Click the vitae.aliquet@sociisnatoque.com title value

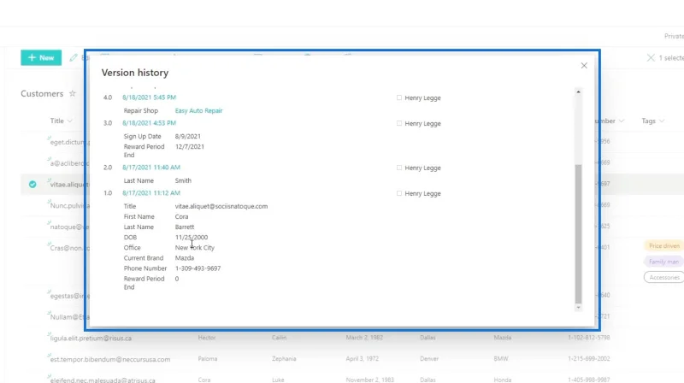pyautogui.click(x=221, y=206)
